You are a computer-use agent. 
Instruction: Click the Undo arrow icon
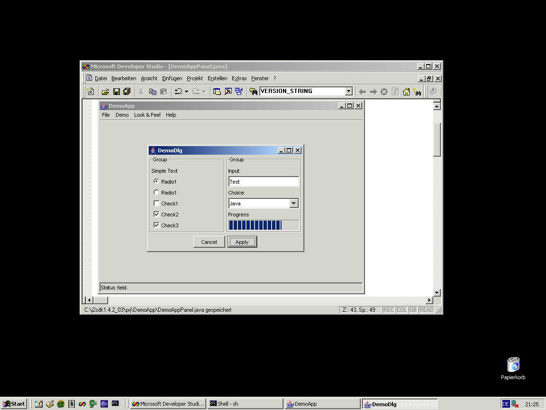178,92
